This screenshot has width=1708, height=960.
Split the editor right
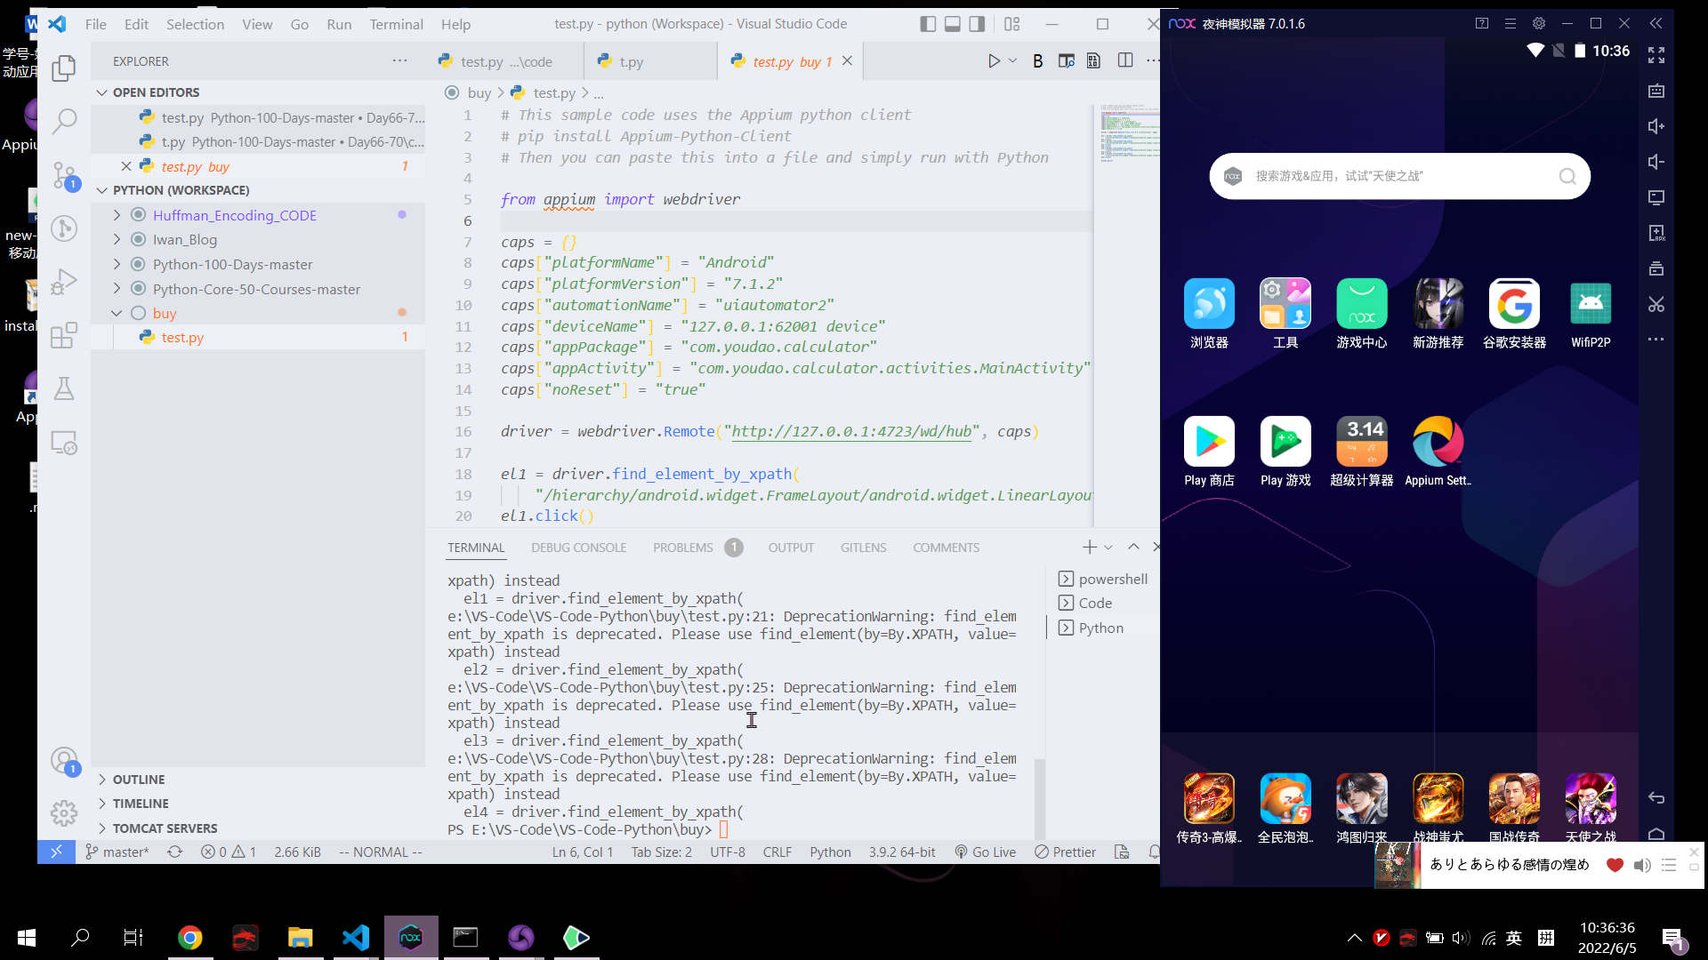click(x=1125, y=60)
